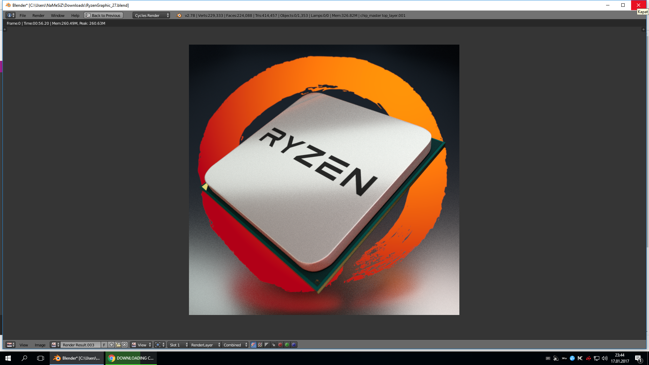Click the new image plus icon
This screenshot has width=649, height=365.
111,345
